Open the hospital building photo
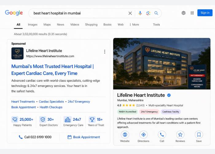This screenshot has width=215, height=154. (x=162, y=64)
